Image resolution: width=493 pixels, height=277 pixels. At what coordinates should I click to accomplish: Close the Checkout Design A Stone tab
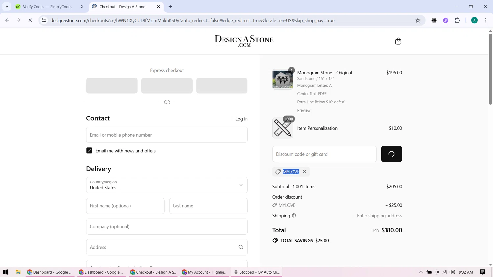tap(158, 7)
